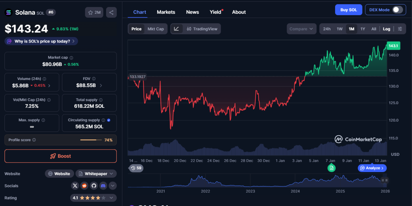412x206 pixels.
Task: Click the #6 rank badge
Action: click(51, 12)
